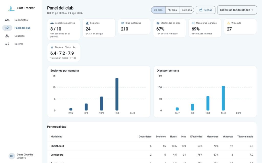Click the 67% Efectividad en olas value
This screenshot has width=262, height=163.
[160, 29]
